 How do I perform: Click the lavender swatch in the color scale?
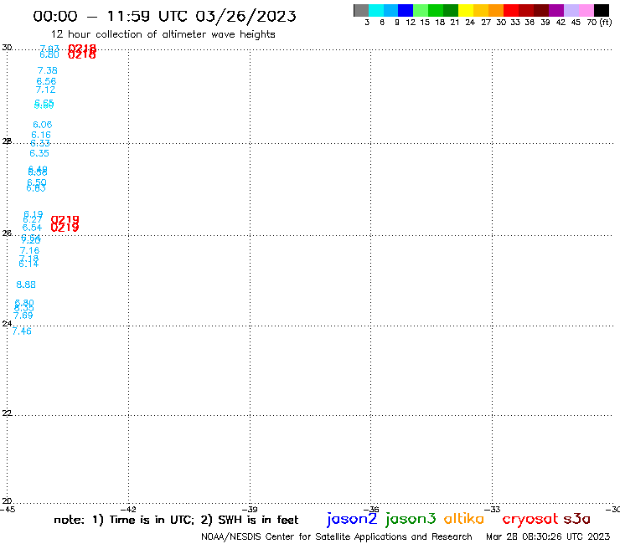point(571,10)
